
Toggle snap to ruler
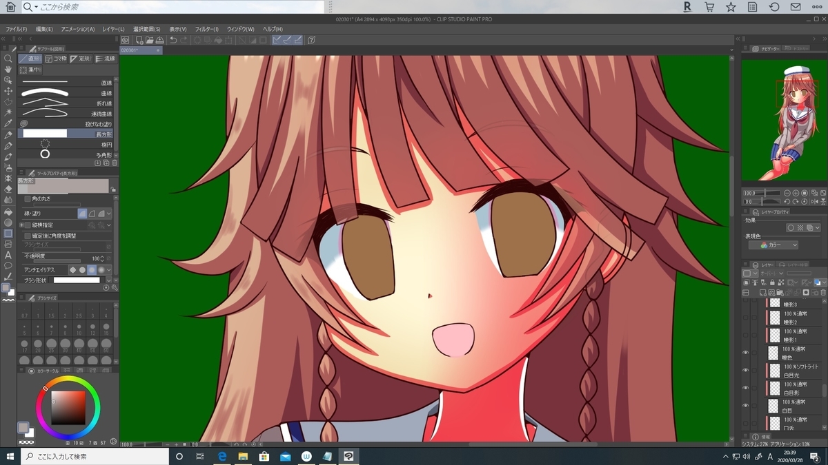277,40
